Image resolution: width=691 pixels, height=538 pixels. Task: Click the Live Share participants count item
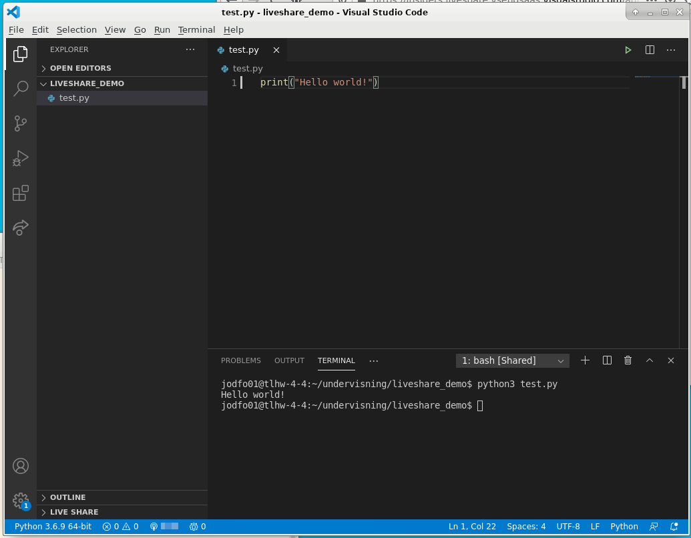pos(198,527)
